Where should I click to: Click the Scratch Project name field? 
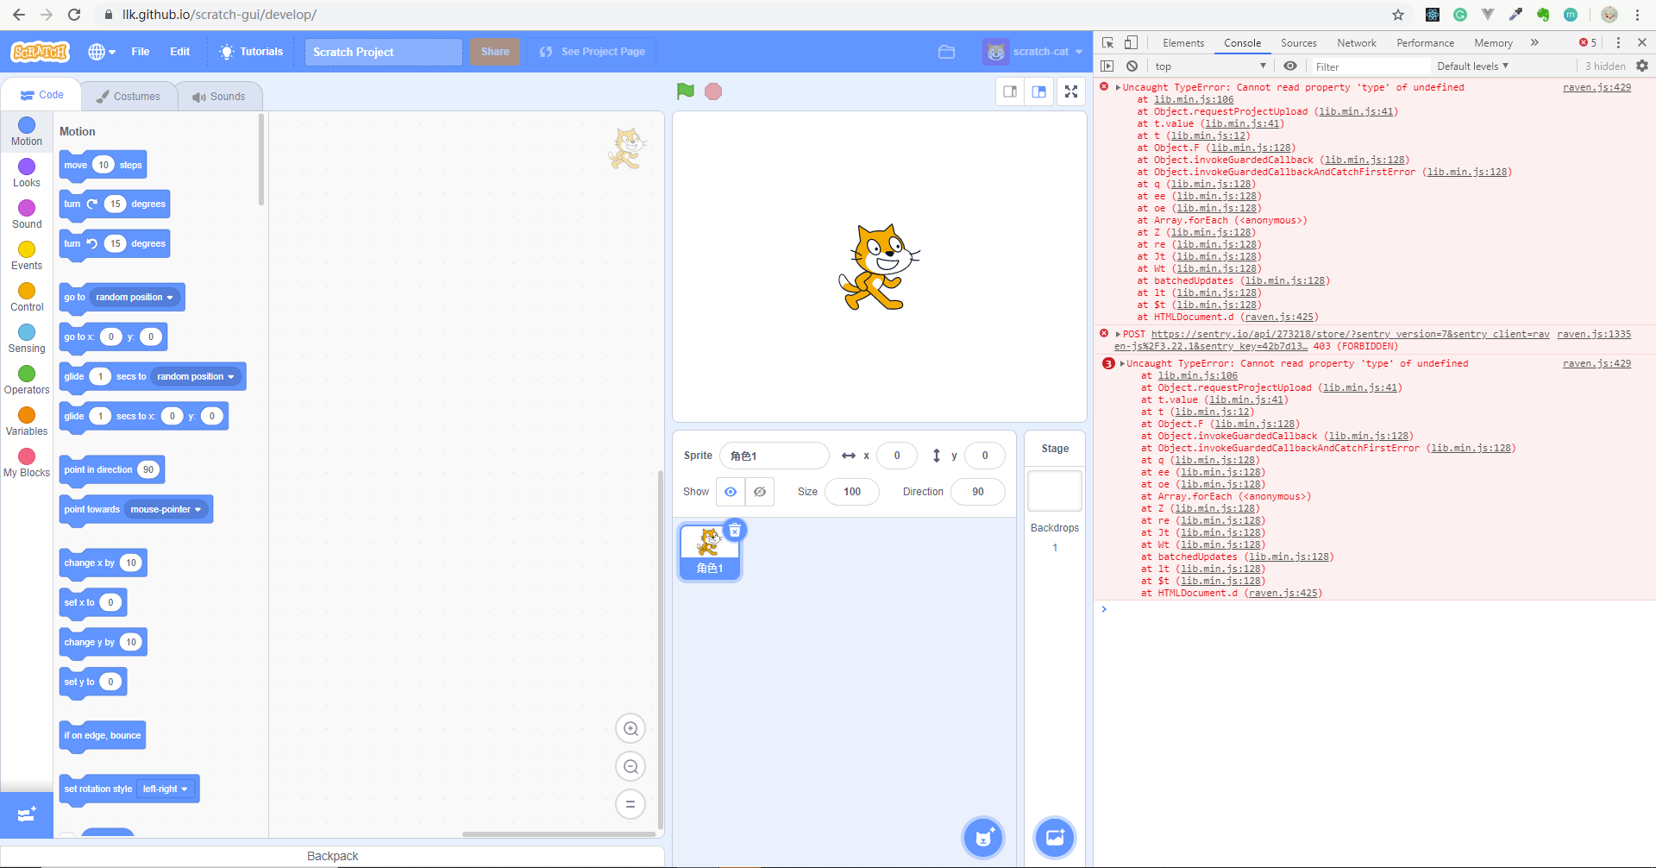pos(383,51)
